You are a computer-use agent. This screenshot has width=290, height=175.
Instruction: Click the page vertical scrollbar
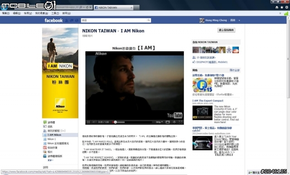coord(288,59)
